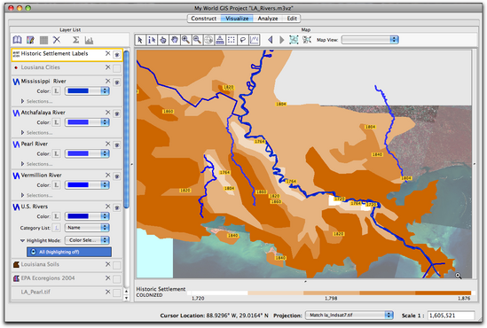Screen dimensions: 487x328
Task: Open the layer table icon
Action: coord(43,40)
